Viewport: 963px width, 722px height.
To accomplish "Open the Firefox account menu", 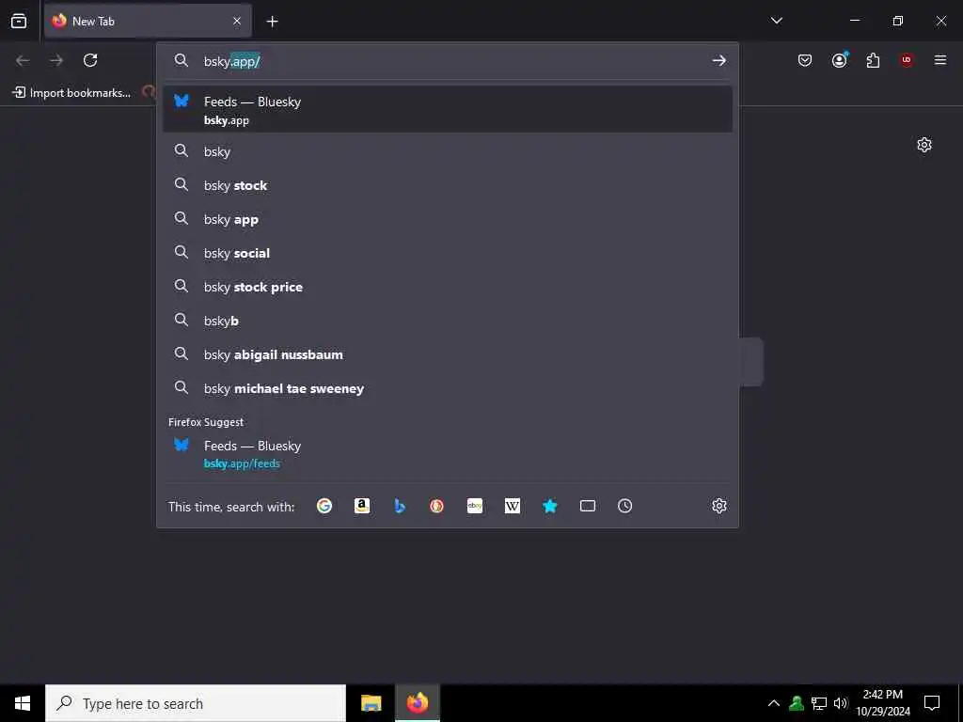I will click(x=840, y=60).
